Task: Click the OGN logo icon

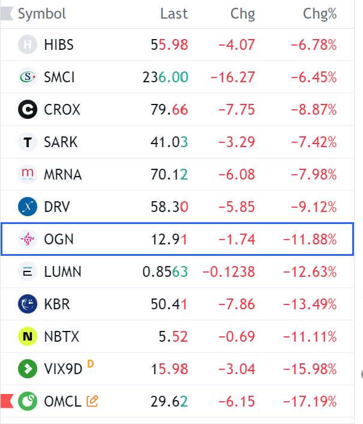Action: [28, 240]
